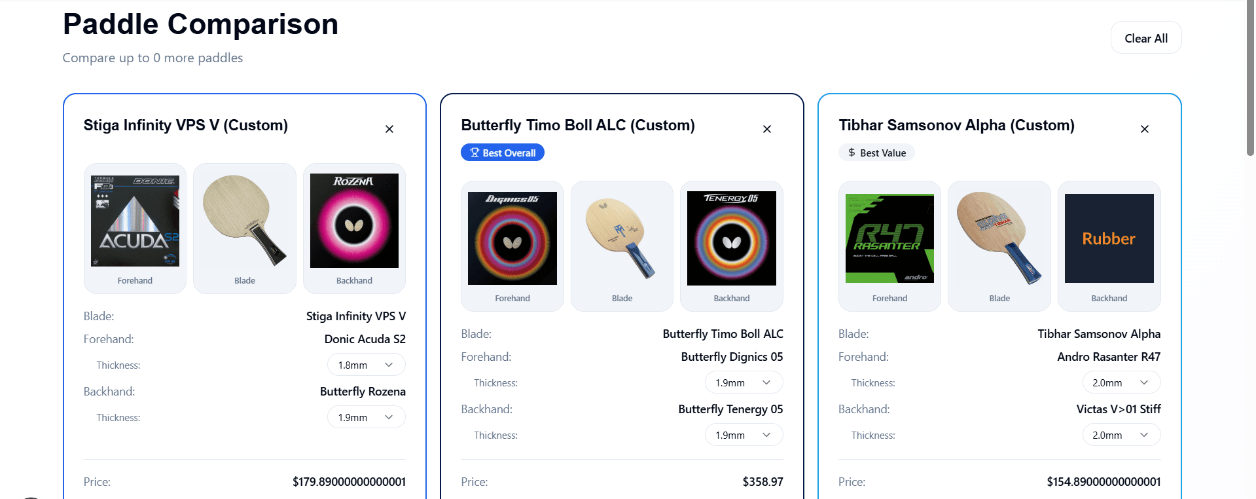Open Andro Rasanter R47 thickness dropdown
The image size is (1256, 499).
point(1121,382)
